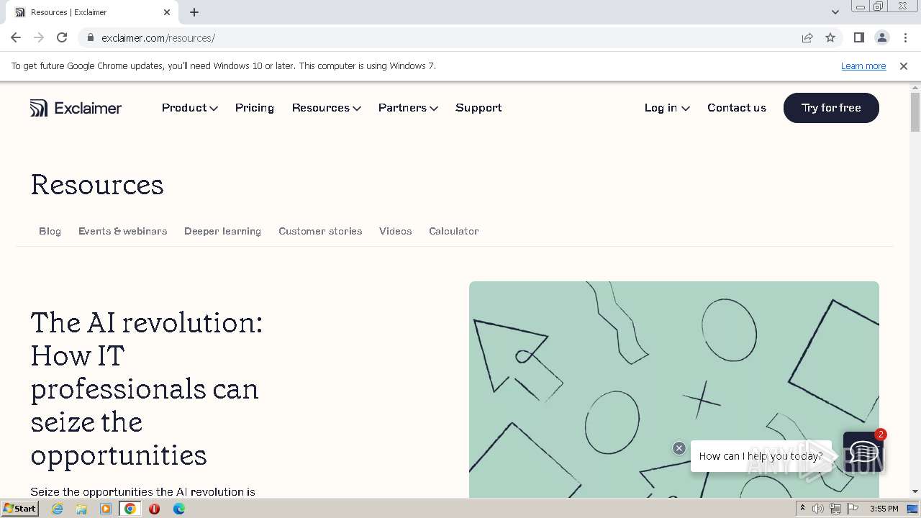View site information padlock icon

pyautogui.click(x=91, y=37)
